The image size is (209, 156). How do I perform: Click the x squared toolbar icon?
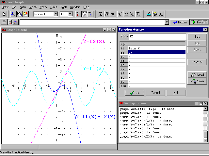(120, 14)
